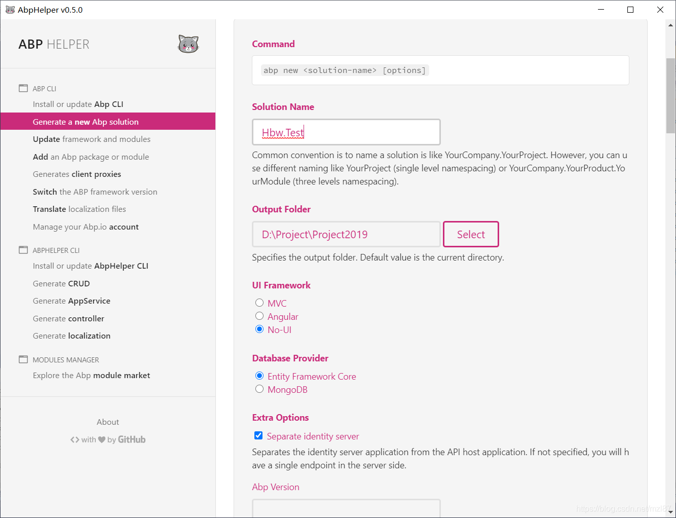Click the scrollbar down arrow

coord(670,513)
